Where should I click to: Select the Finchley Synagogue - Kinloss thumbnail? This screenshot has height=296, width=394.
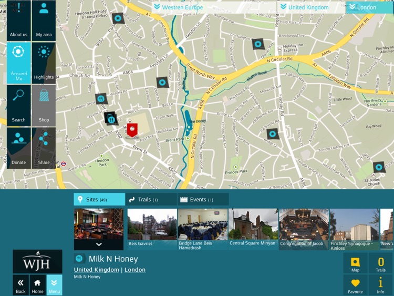pos(354,229)
